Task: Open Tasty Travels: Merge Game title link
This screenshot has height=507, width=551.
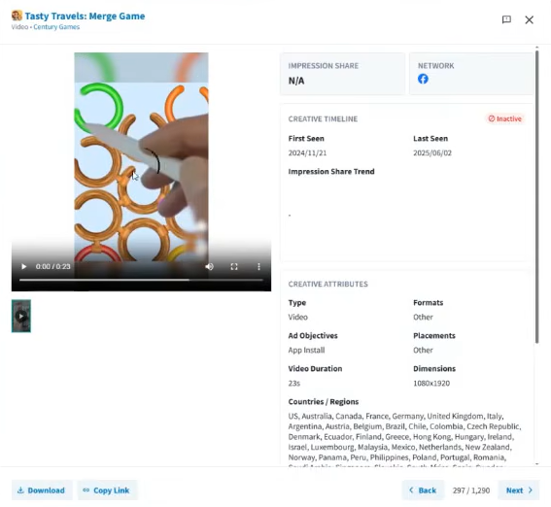Action: coord(86,17)
